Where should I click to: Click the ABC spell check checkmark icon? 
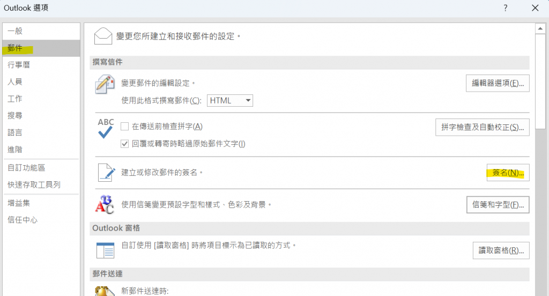point(106,128)
